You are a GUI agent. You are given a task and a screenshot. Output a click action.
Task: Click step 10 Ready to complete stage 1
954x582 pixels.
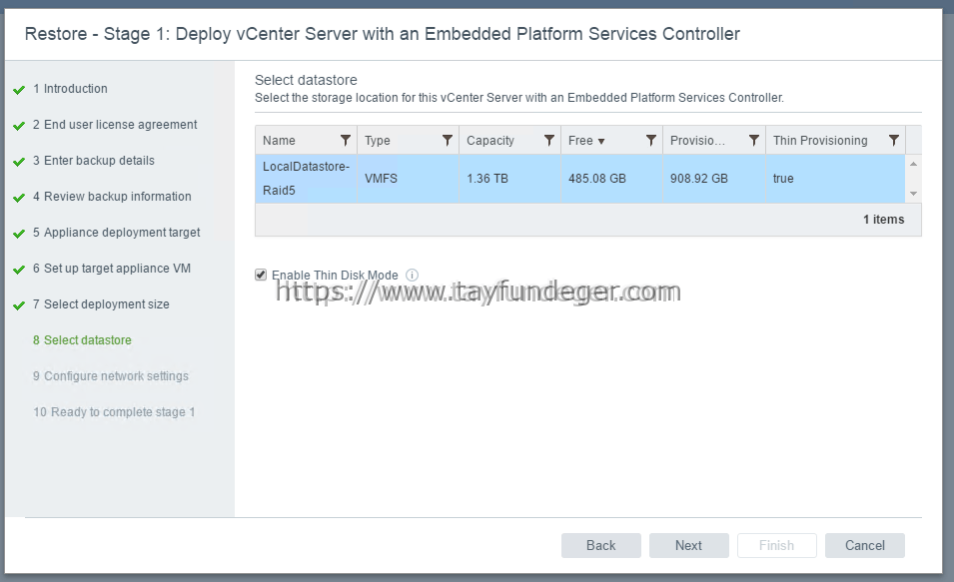pyautogui.click(x=114, y=411)
